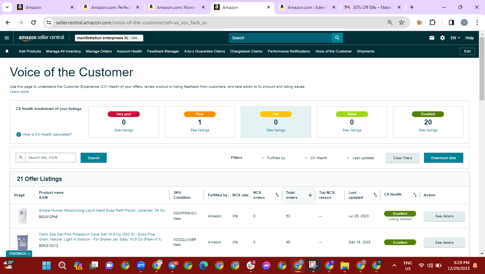Expand the Last updated filter dropdown
The image size is (485, 274).
[x=361, y=158]
